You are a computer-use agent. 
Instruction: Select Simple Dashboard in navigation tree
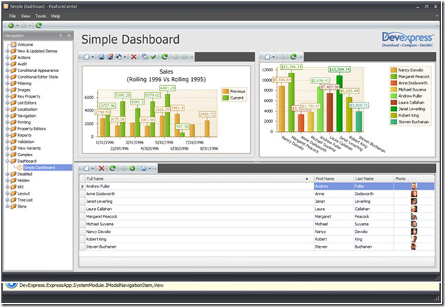point(40,168)
